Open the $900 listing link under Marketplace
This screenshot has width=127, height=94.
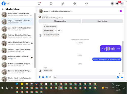coord(52,18)
